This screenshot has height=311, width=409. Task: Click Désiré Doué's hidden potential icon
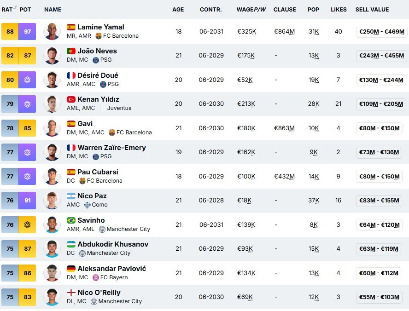click(x=27, y=80)
